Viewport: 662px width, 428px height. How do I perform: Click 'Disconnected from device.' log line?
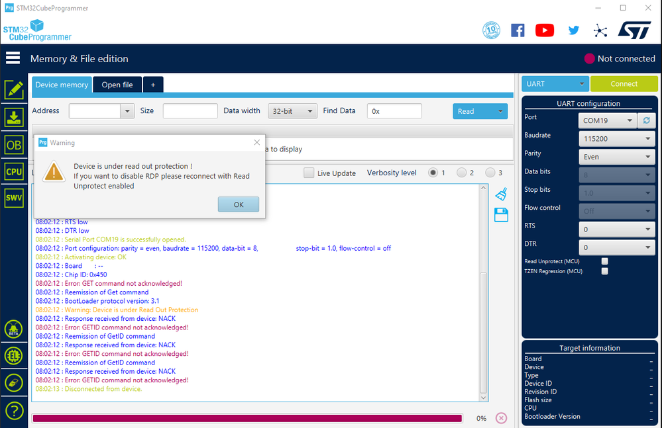click(89, 389)
